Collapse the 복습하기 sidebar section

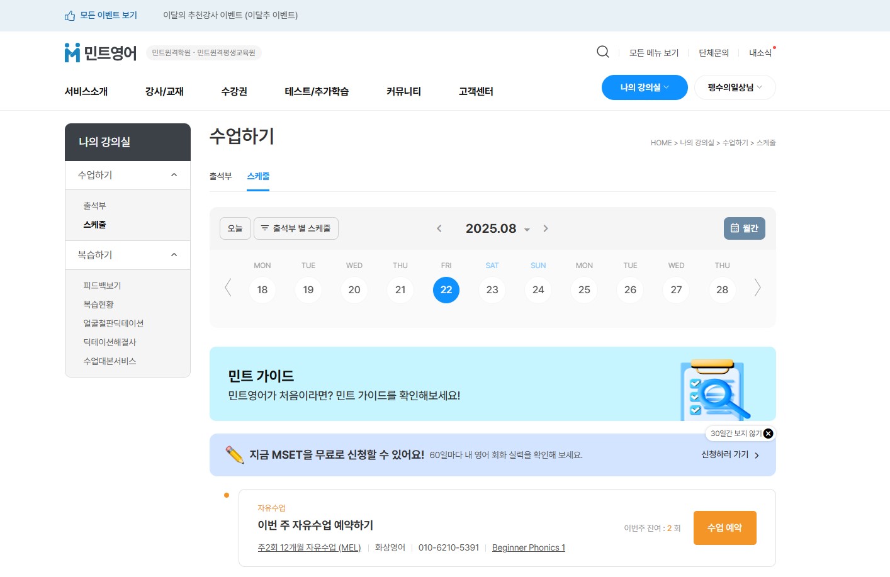[174, 255]
